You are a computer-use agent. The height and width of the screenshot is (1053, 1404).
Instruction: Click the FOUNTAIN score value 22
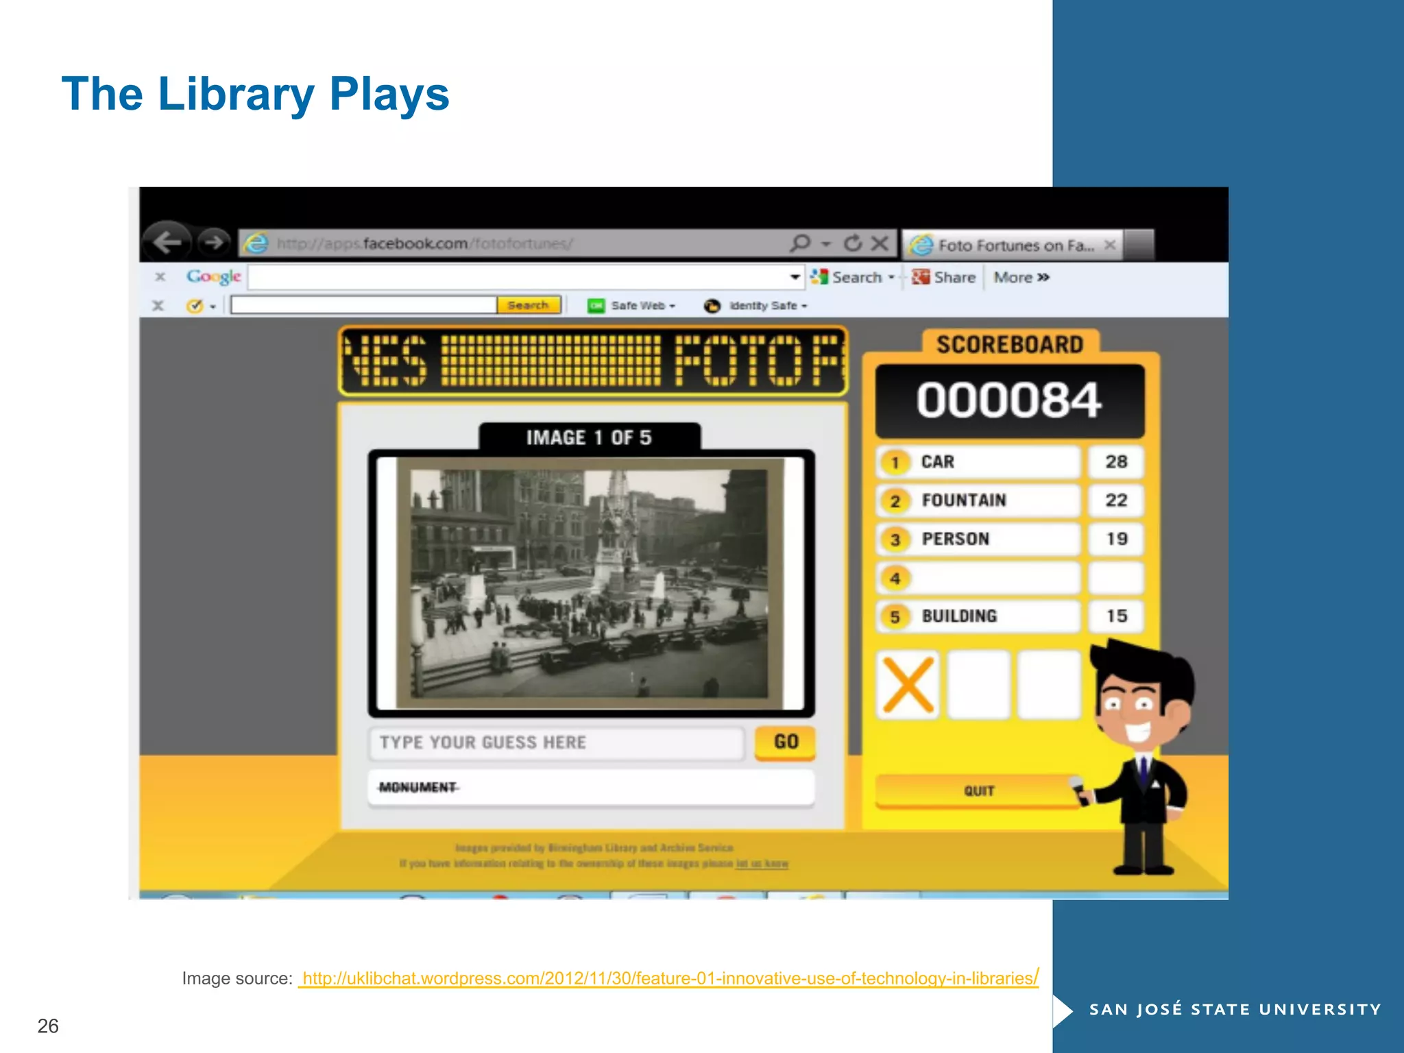click(x=1116, y=500)
